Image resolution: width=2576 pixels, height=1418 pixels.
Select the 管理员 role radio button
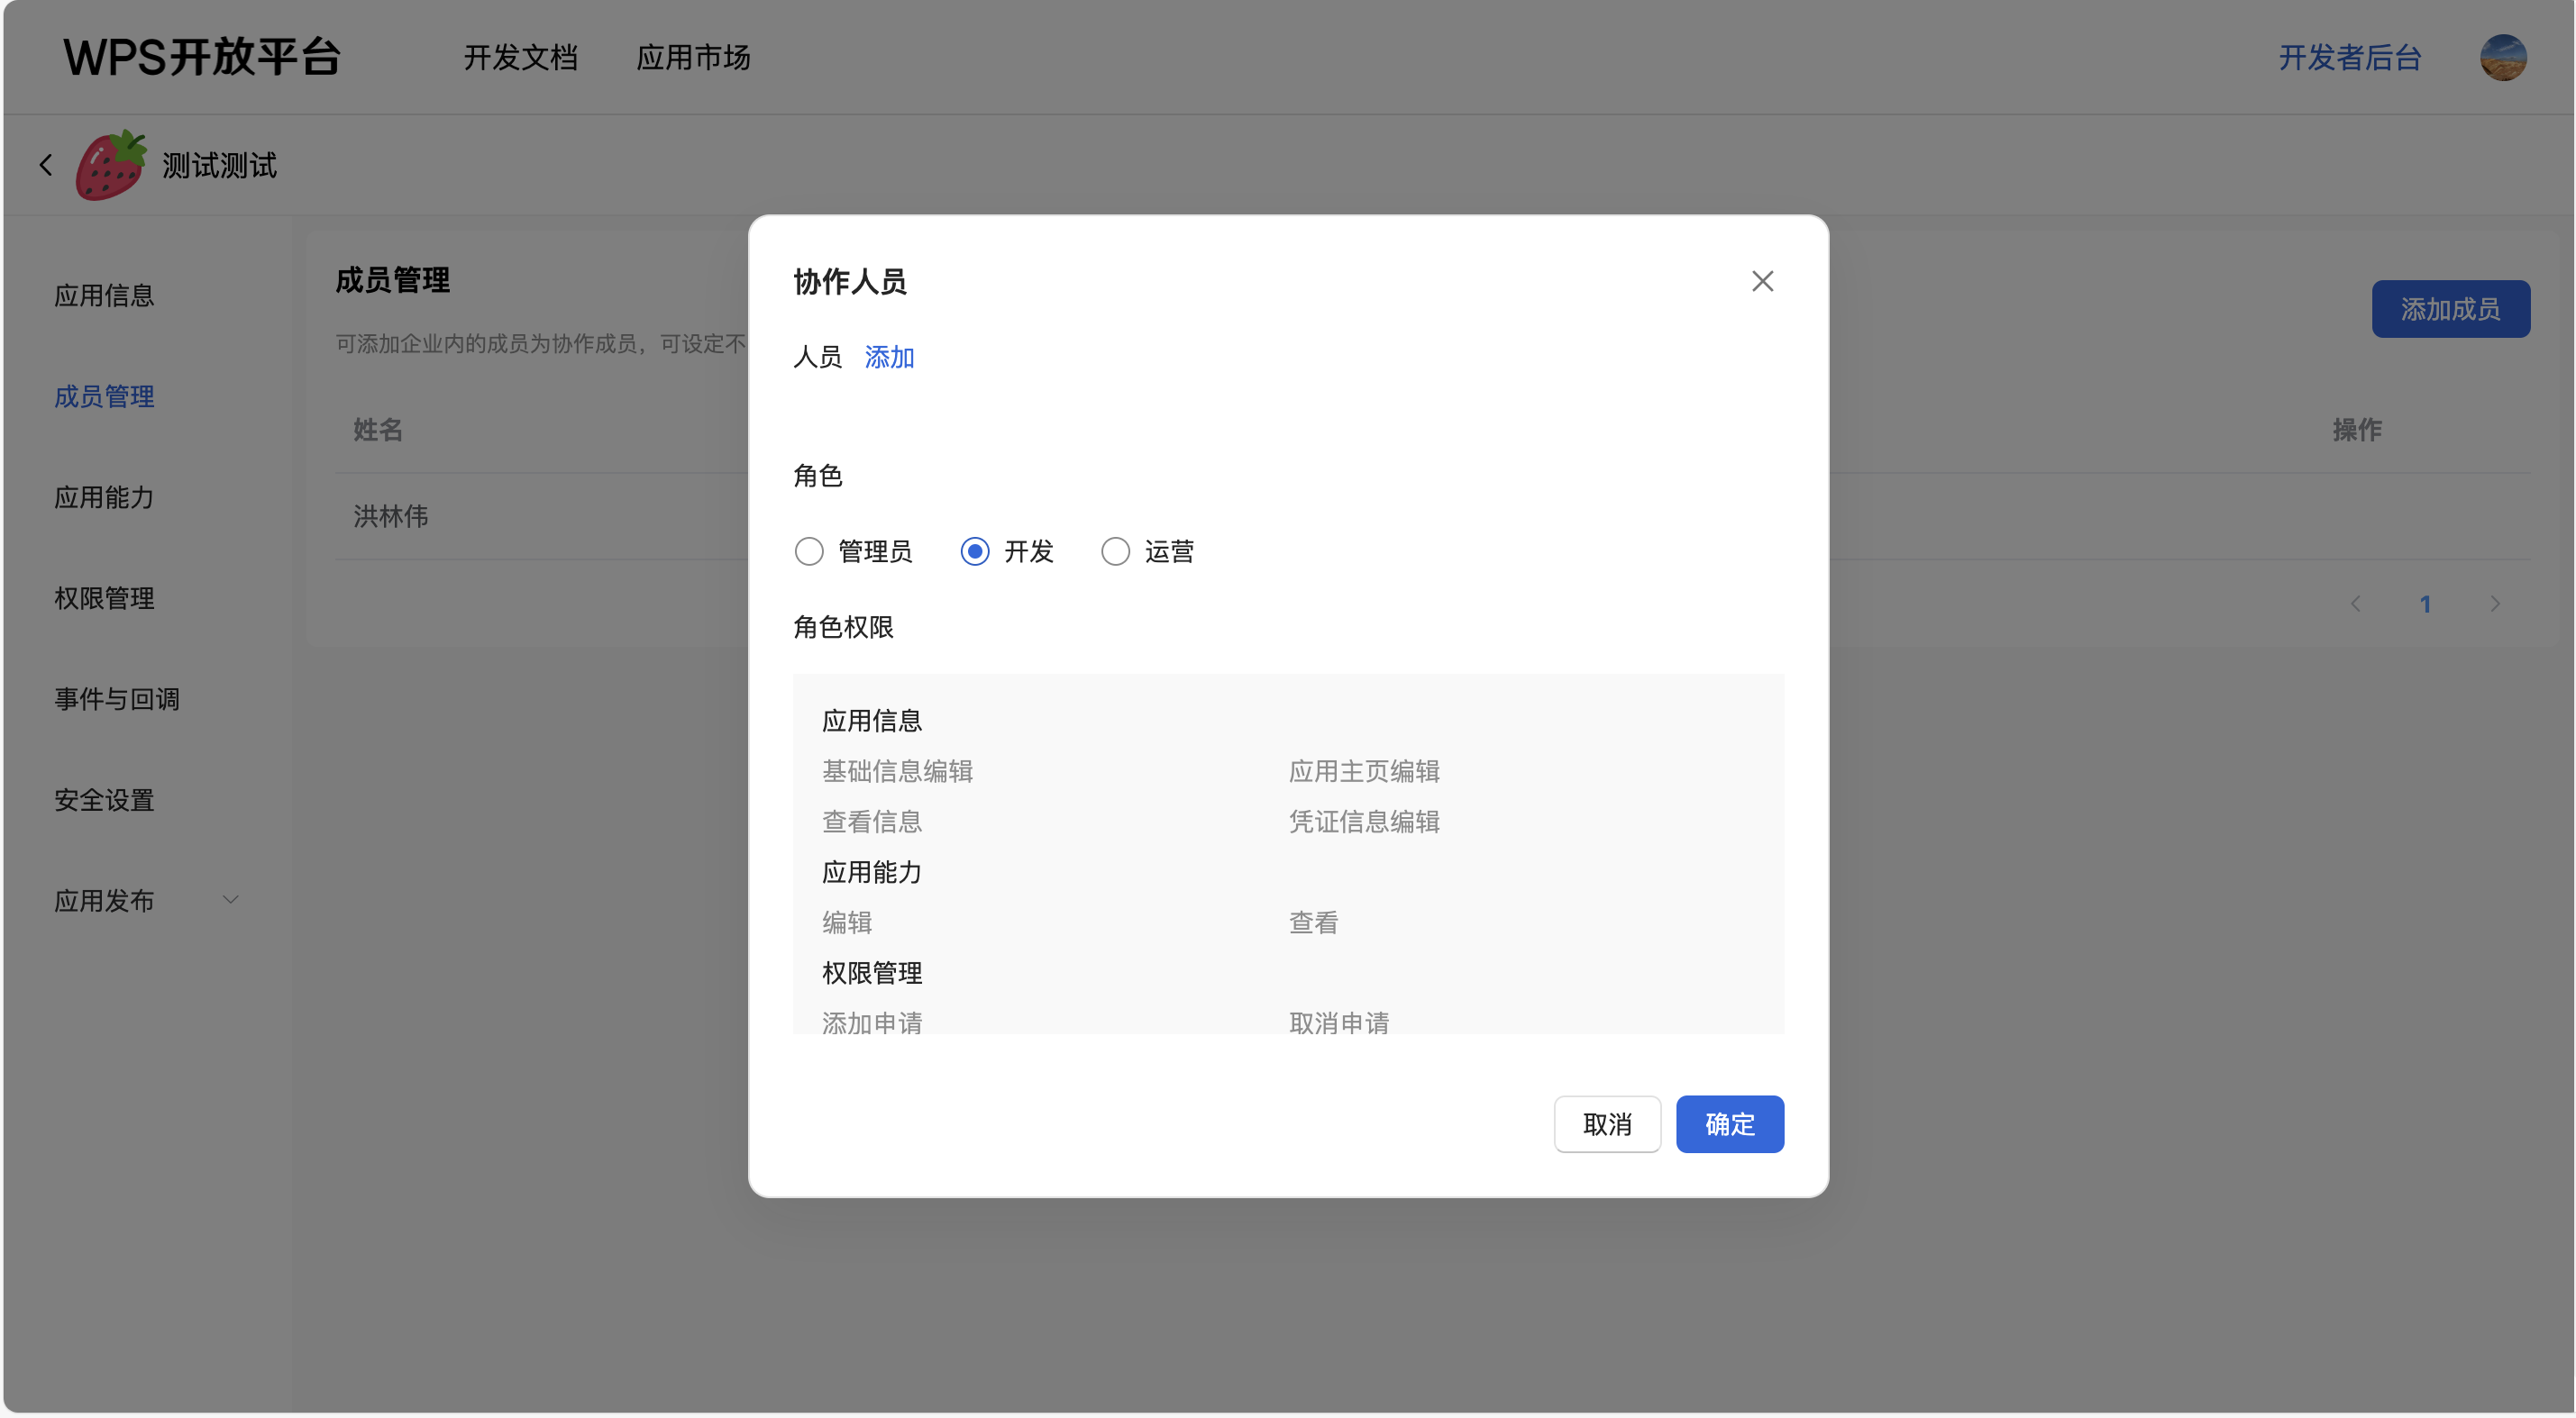coord(809,551)
